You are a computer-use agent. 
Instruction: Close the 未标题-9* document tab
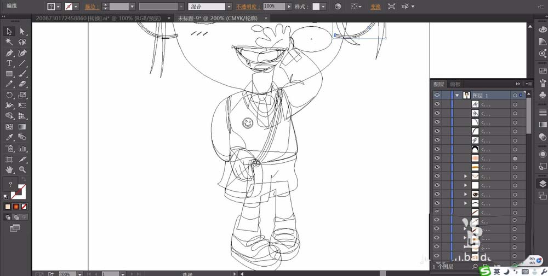pyautogui.click(x=266, y=18)
